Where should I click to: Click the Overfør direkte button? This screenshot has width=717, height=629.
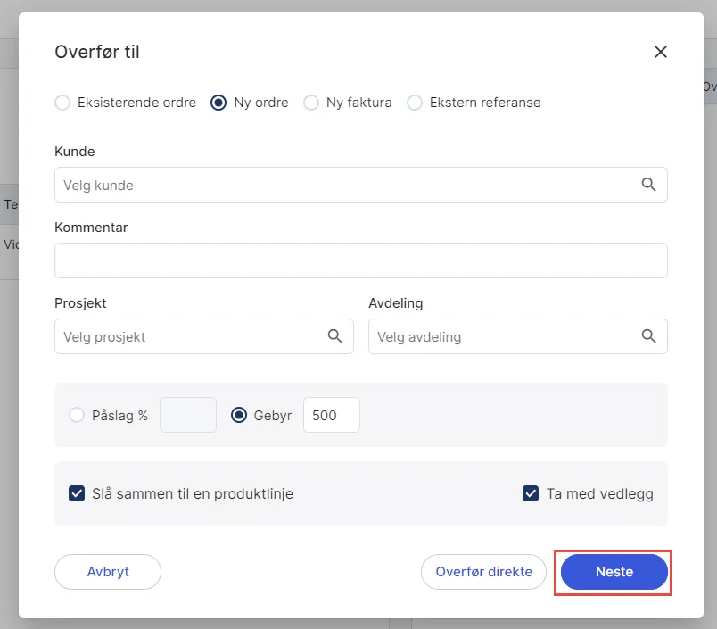[483, 572]
